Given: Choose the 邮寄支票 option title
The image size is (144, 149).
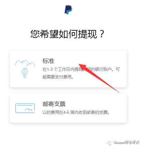Looking at the screenshot, I should pyautogui.click(x=54, y=104).
